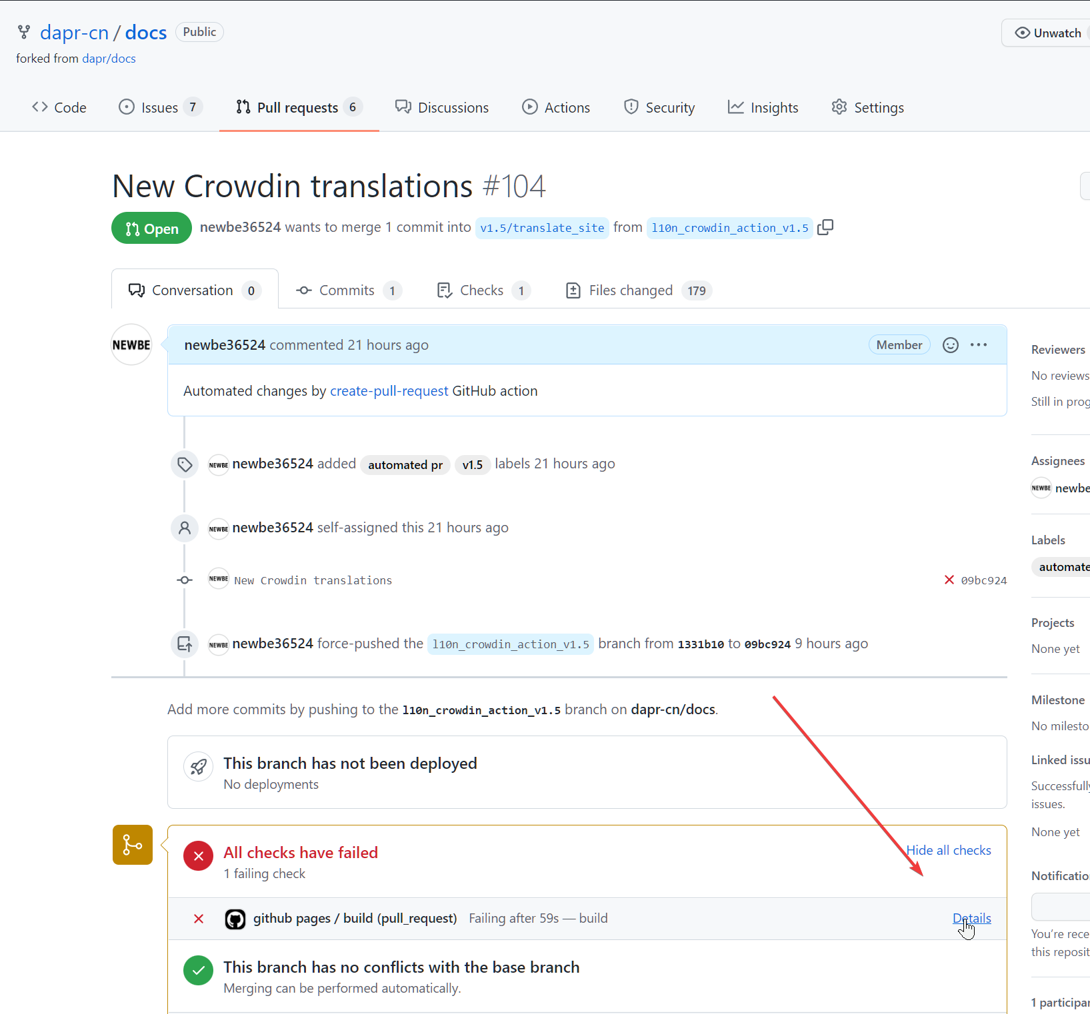Hide all checks in the status panel
This screenshot has width=1090, height=1014.
pos(948,850)
